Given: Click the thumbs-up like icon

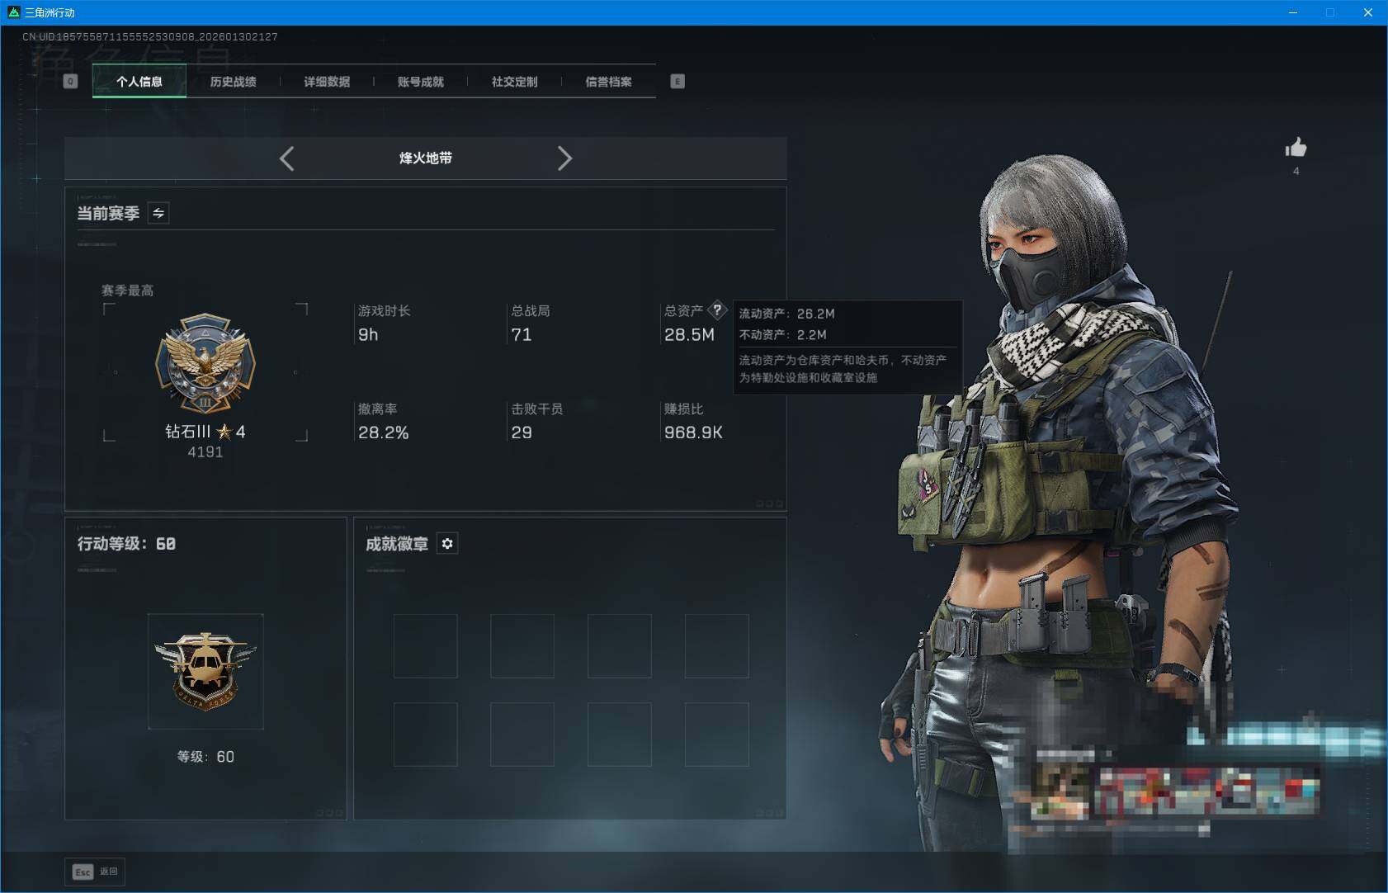Looking at the screenshot, I should 1296,148.
